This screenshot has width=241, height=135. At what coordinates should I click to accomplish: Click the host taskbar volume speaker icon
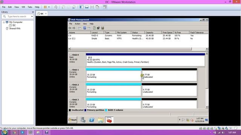[x=223, y=132]
